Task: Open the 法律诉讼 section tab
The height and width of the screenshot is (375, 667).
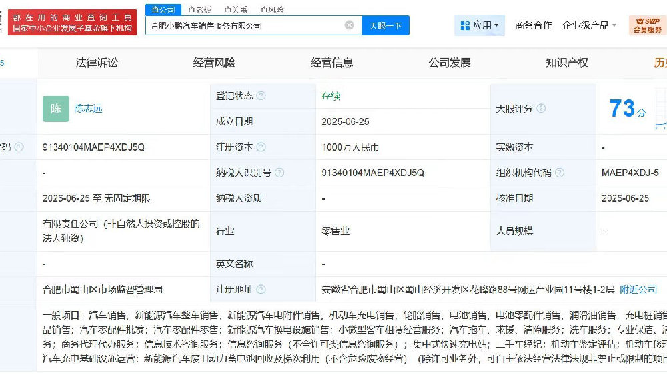Action: [97, 63]
